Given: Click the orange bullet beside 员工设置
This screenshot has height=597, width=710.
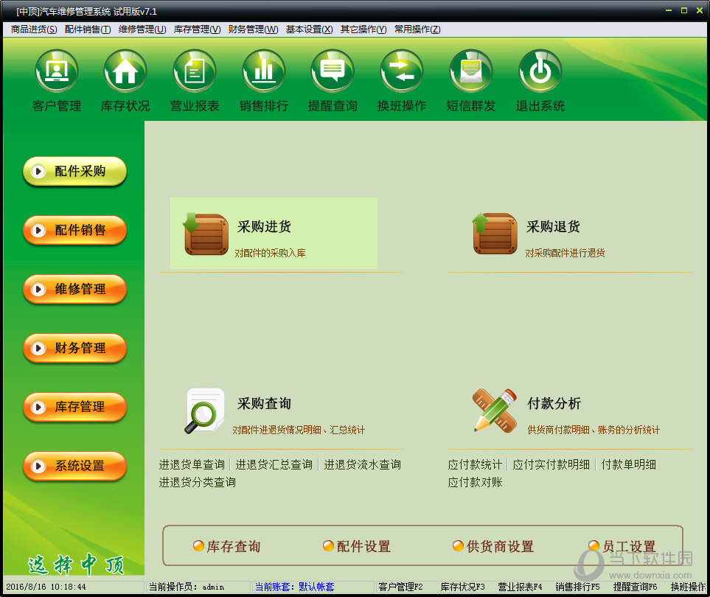Looking at the screenshot, I should (594, 546).
